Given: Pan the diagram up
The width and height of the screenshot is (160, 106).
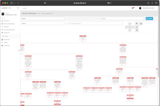Looking at the screenshot, I should tap(130, 24).
